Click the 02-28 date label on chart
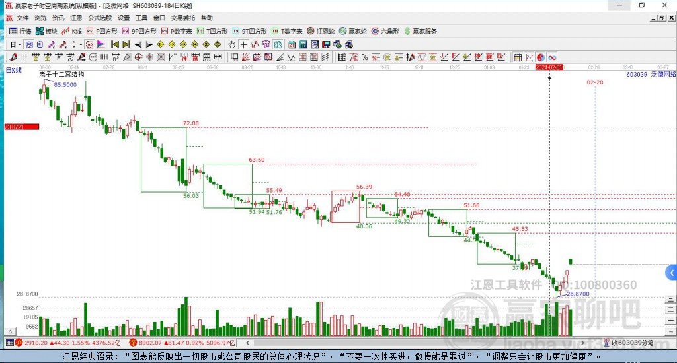Viewport: 677px width, 363px height. (594, 82)
